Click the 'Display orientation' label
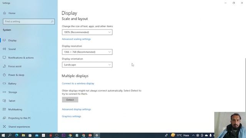Image resolution: width=246 pixels, height=138 pixels. tap(72, 59)
